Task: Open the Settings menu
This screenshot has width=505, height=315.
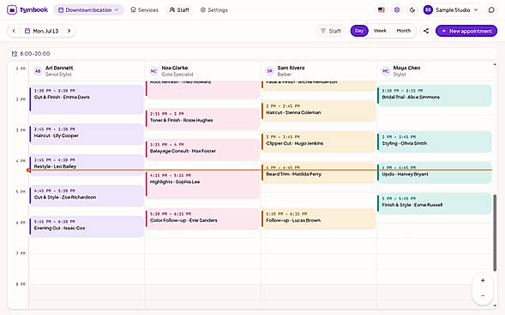Action: point(213,10)
